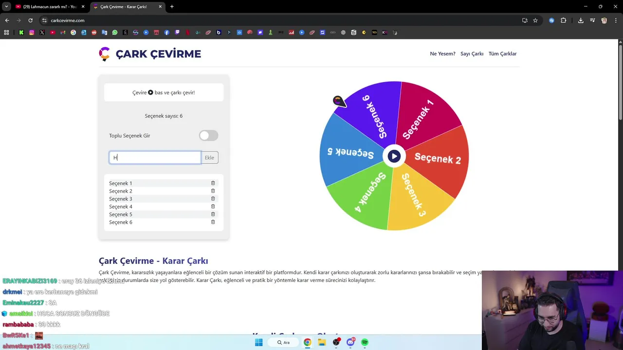Open File Explorer from the taskbar
This screenshot has height=350, width=623.
[x=322, y=342]
